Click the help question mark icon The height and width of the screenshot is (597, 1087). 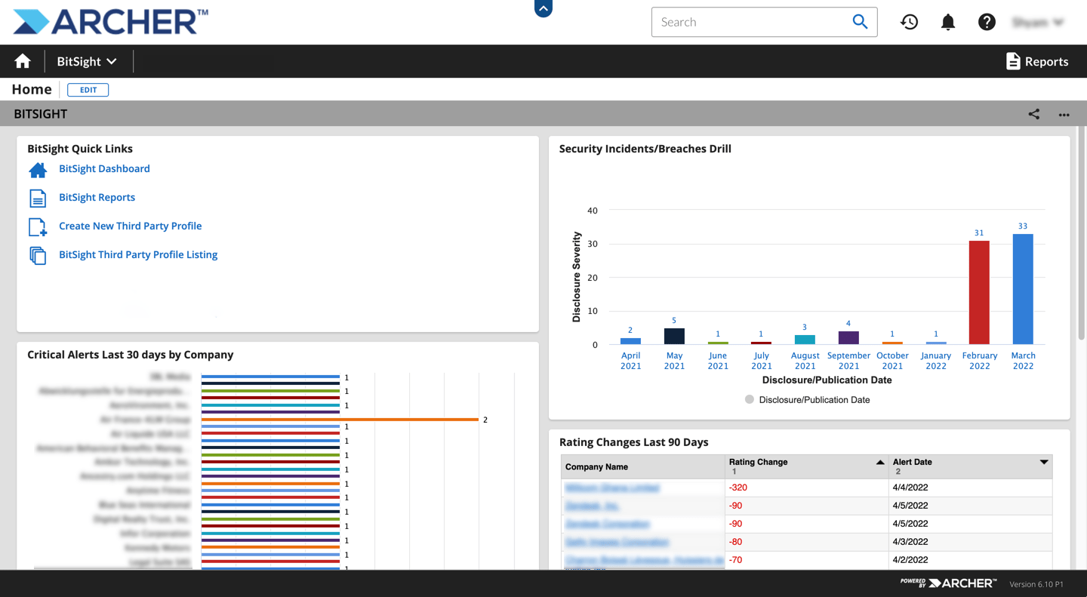tap(987, 22)
